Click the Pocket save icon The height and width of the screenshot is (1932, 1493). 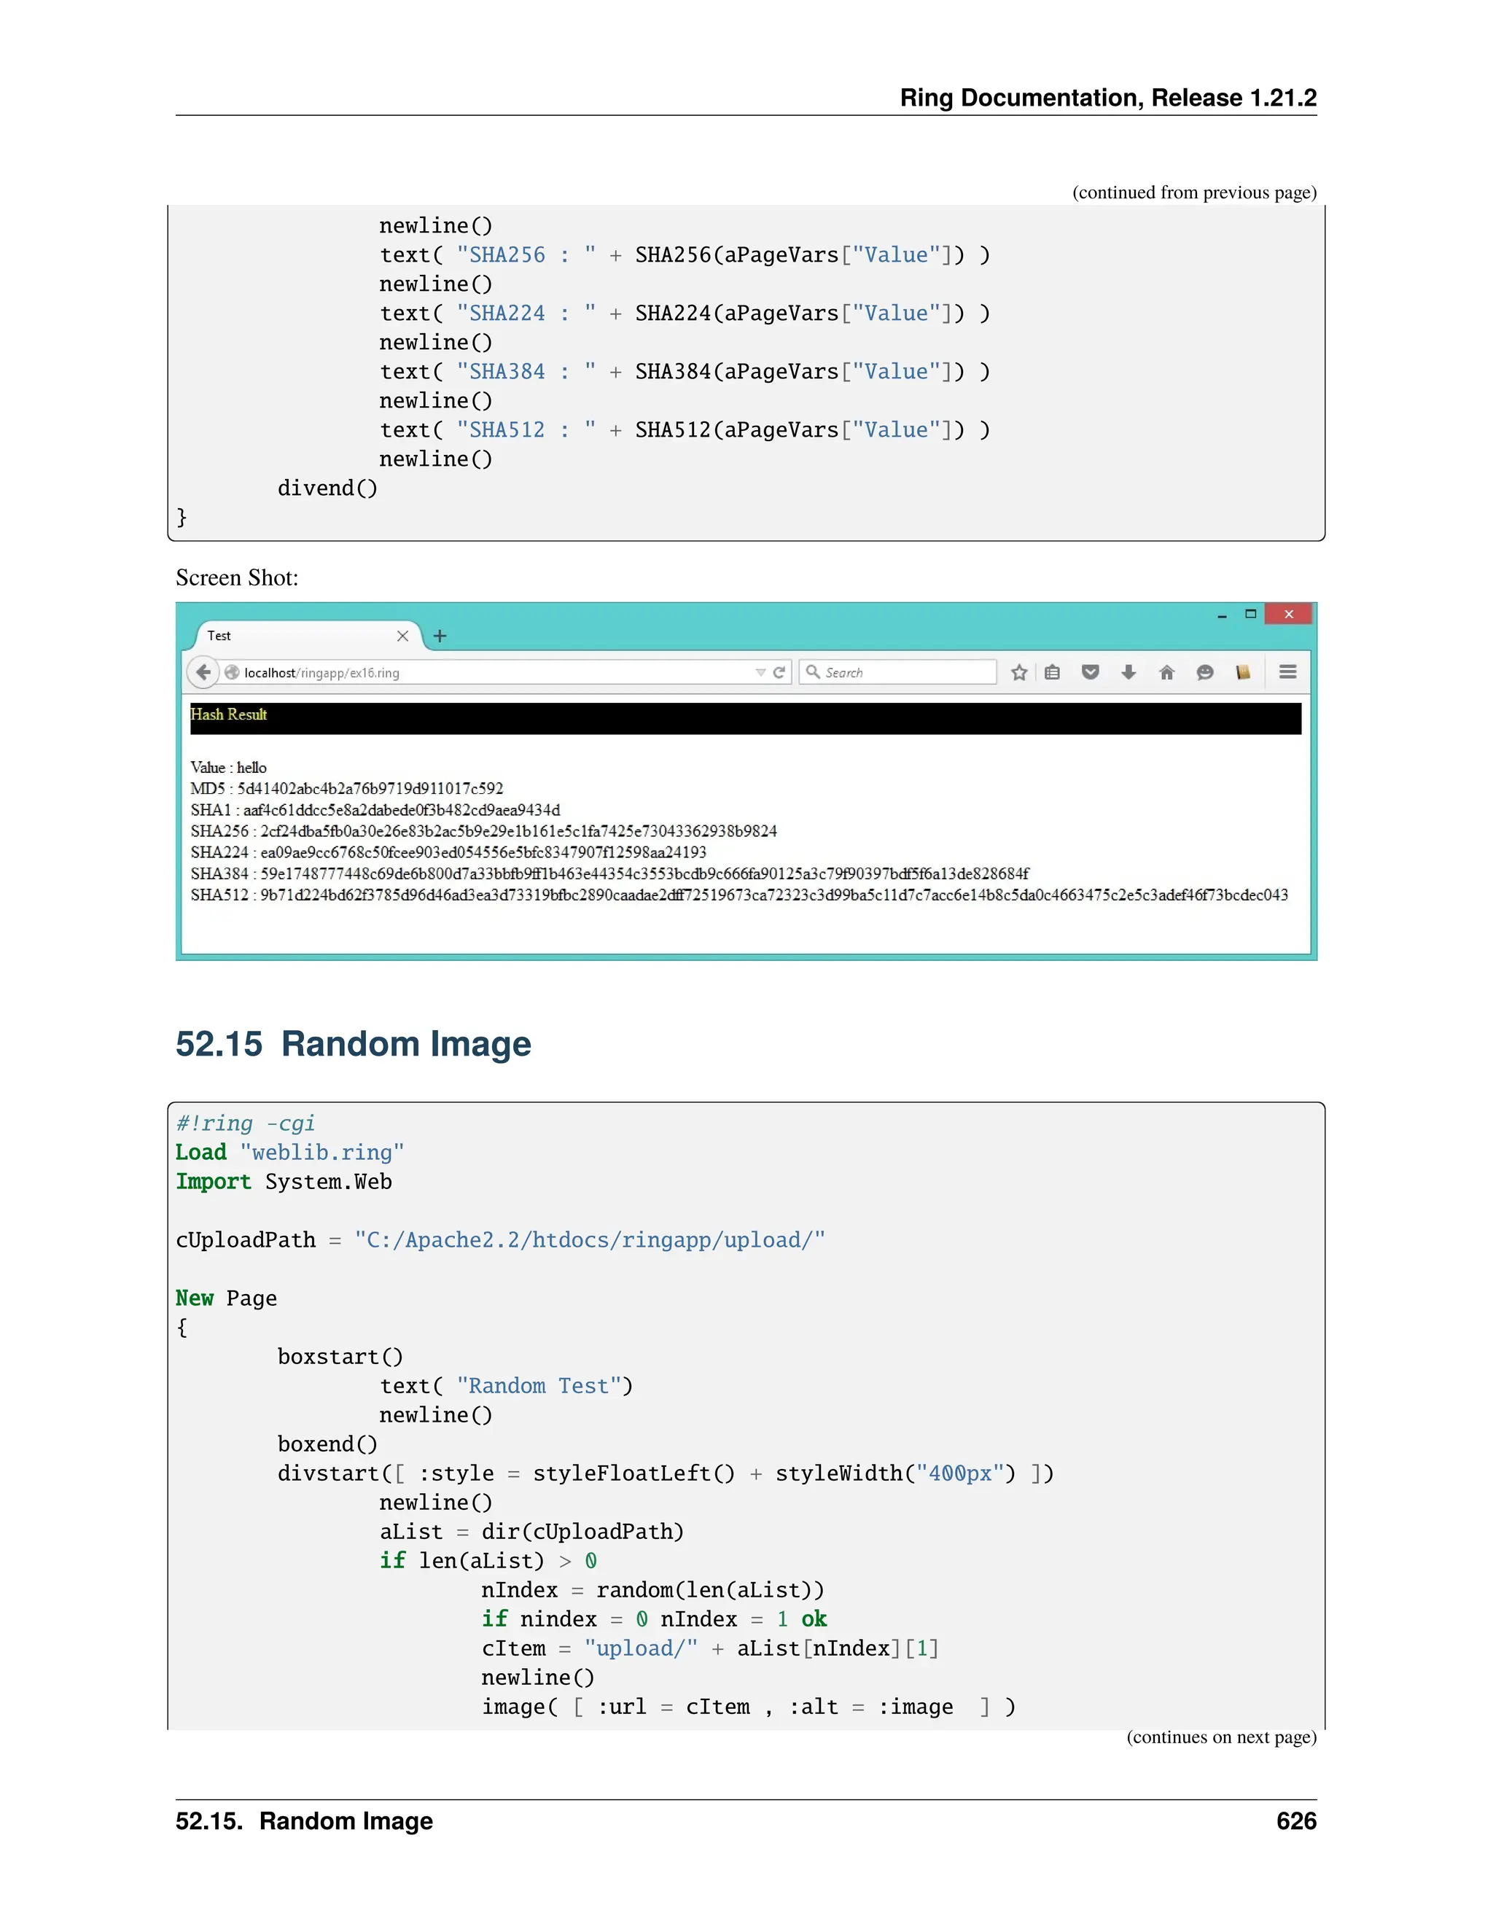coord(1091,672)
